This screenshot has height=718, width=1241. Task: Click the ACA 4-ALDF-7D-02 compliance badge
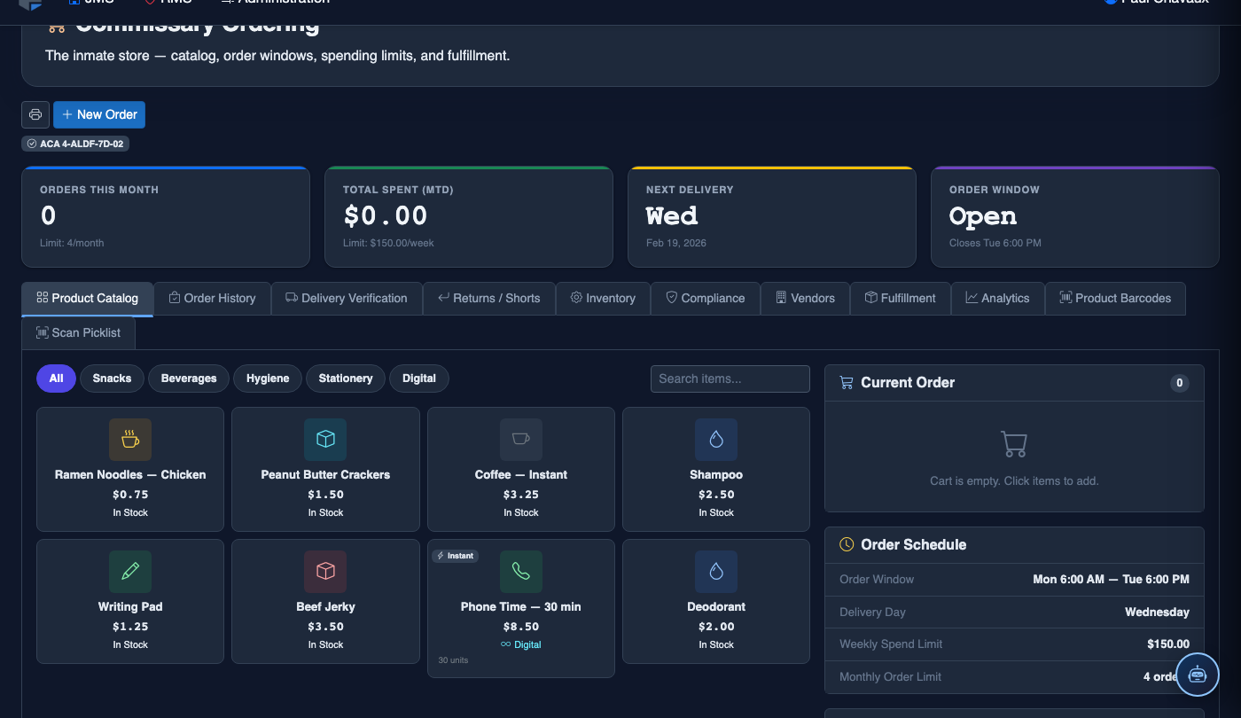click(75, 144)
